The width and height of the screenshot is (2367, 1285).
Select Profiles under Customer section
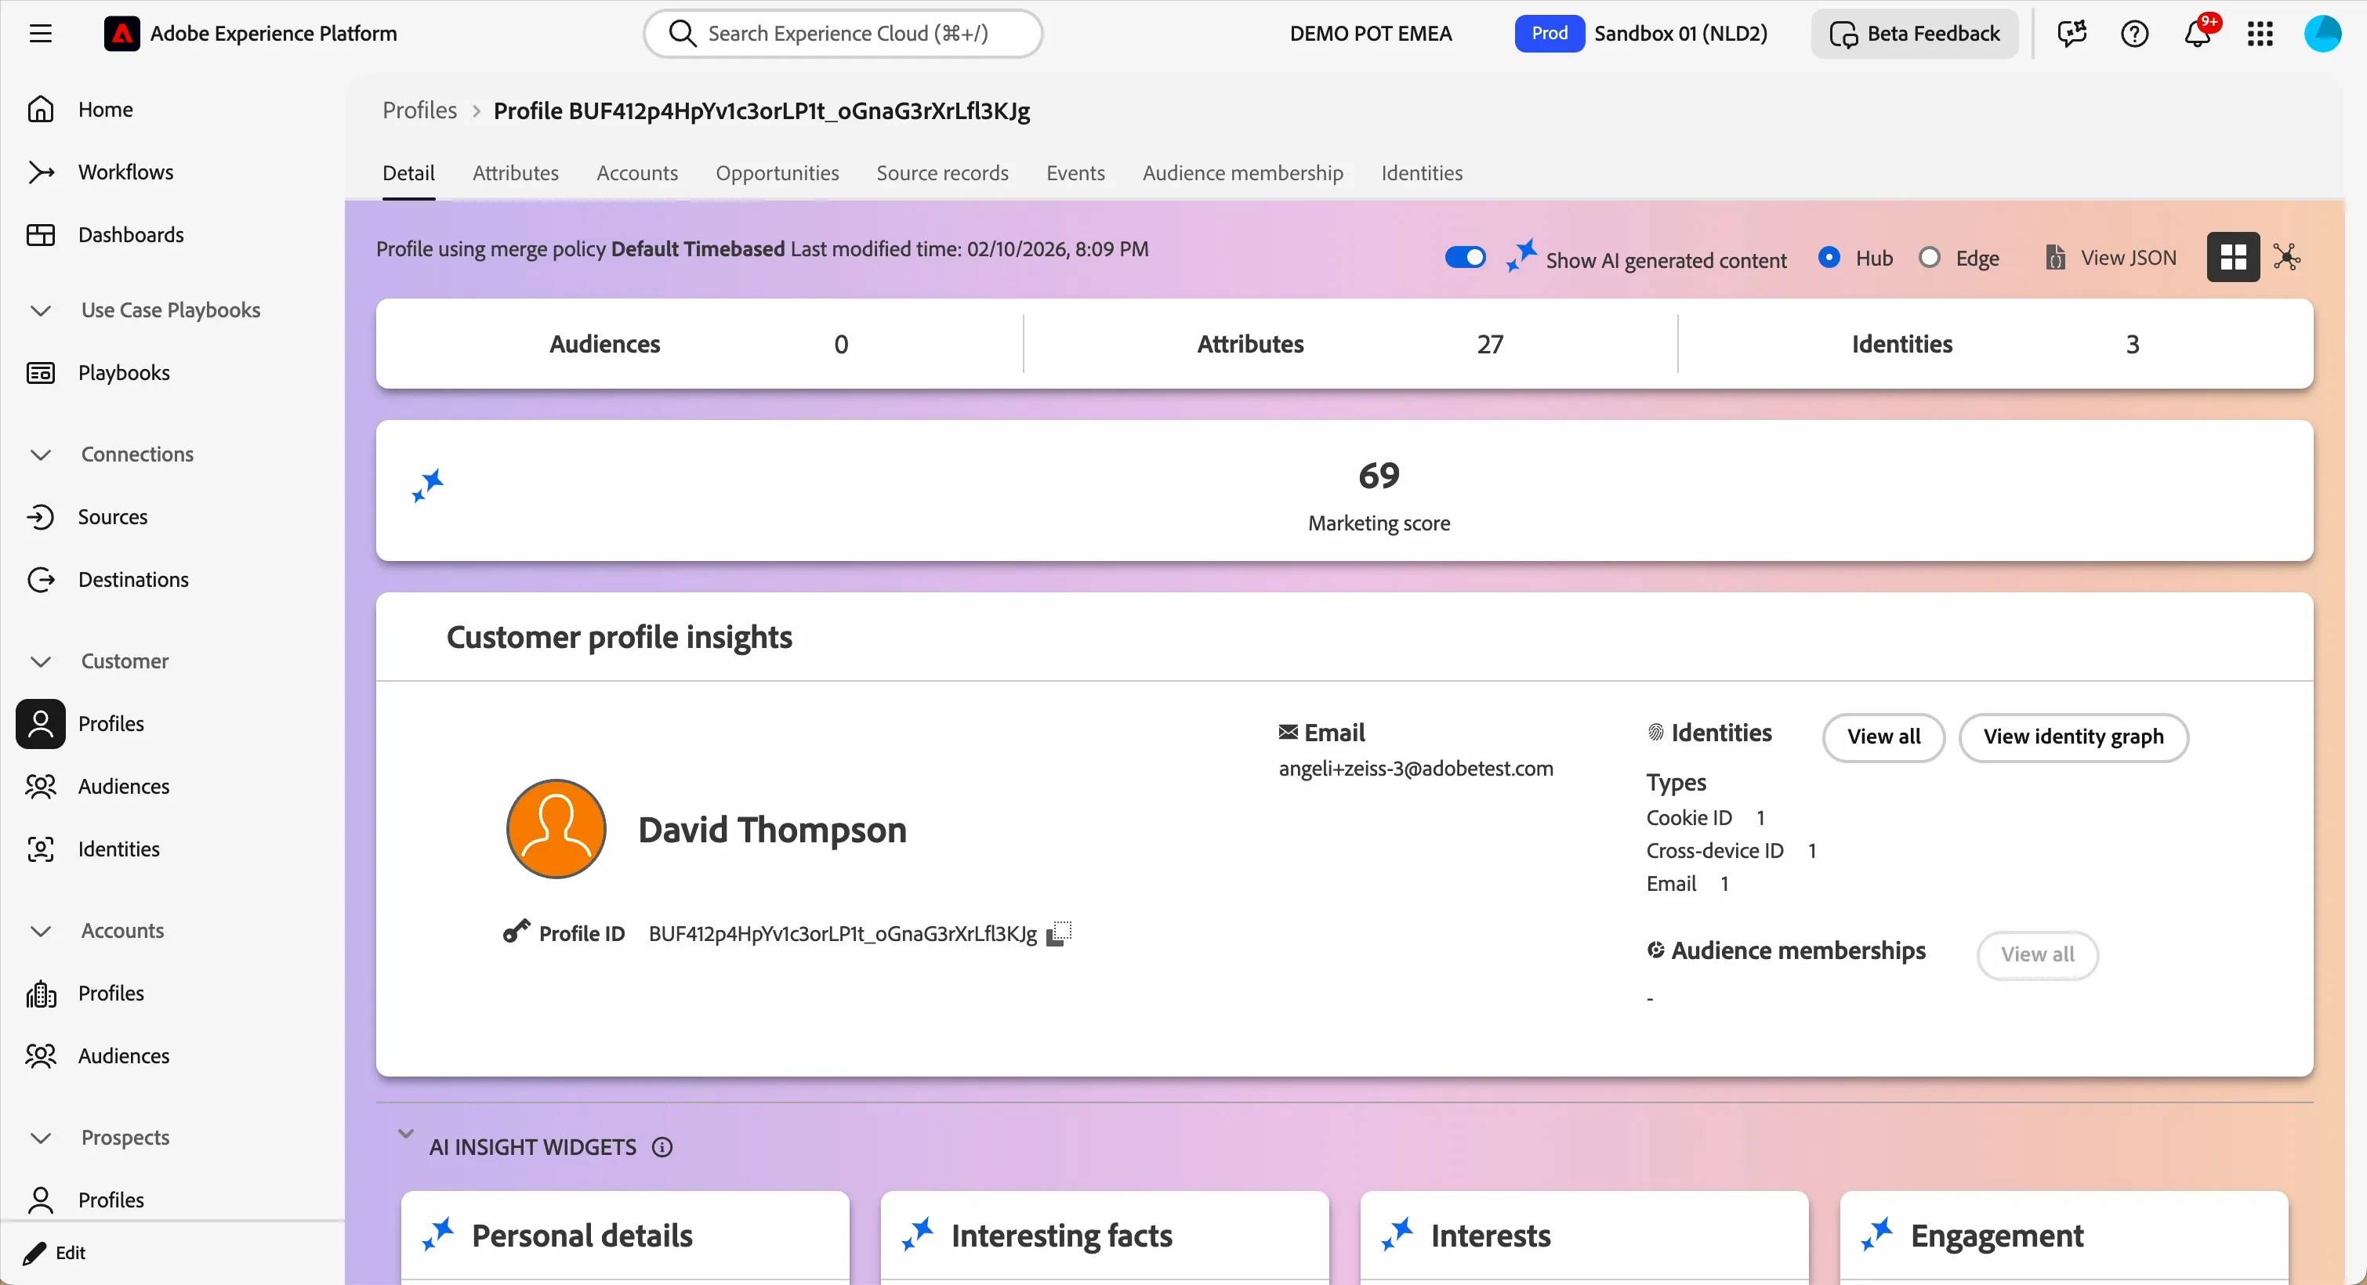point(111,723)
